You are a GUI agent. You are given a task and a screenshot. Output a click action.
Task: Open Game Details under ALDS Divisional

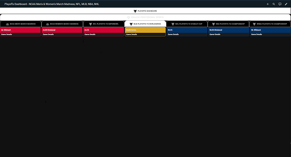pos(62,34)
